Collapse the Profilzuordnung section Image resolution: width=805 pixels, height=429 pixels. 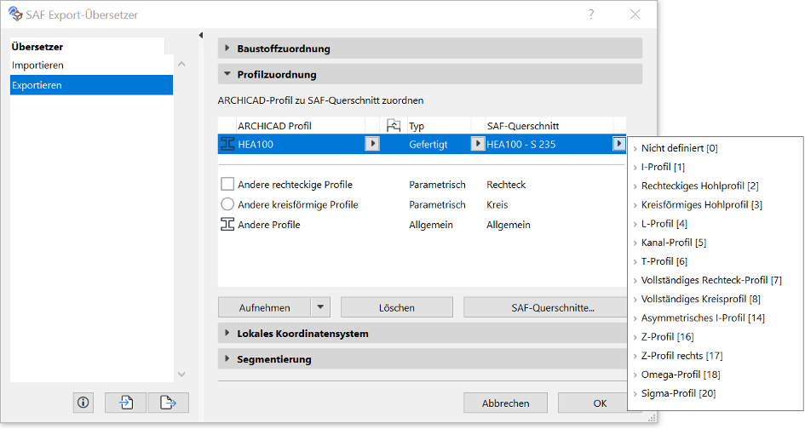(x=227, y=74)
